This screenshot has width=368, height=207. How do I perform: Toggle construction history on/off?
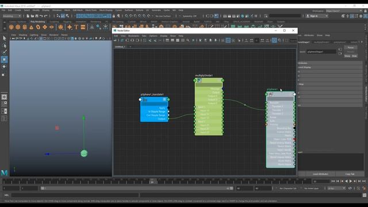(x=216, y=16)
